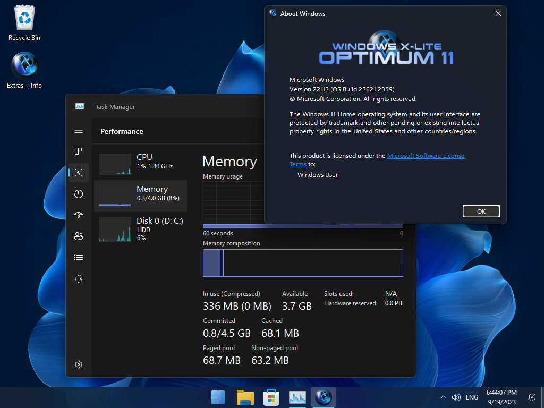Open Task Manager Settings gear
This screenshot has height=408, width=544.
coord(79,364)
